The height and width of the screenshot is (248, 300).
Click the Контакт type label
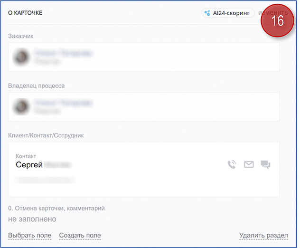coord(26,156)
